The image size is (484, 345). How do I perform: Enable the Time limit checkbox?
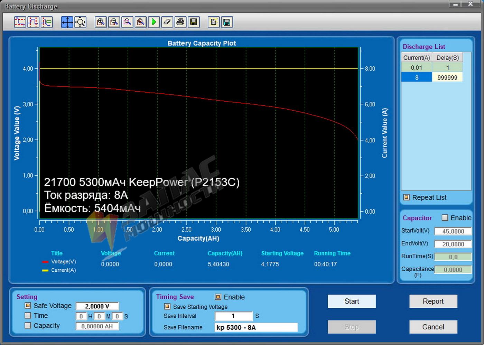pos(28,316)
